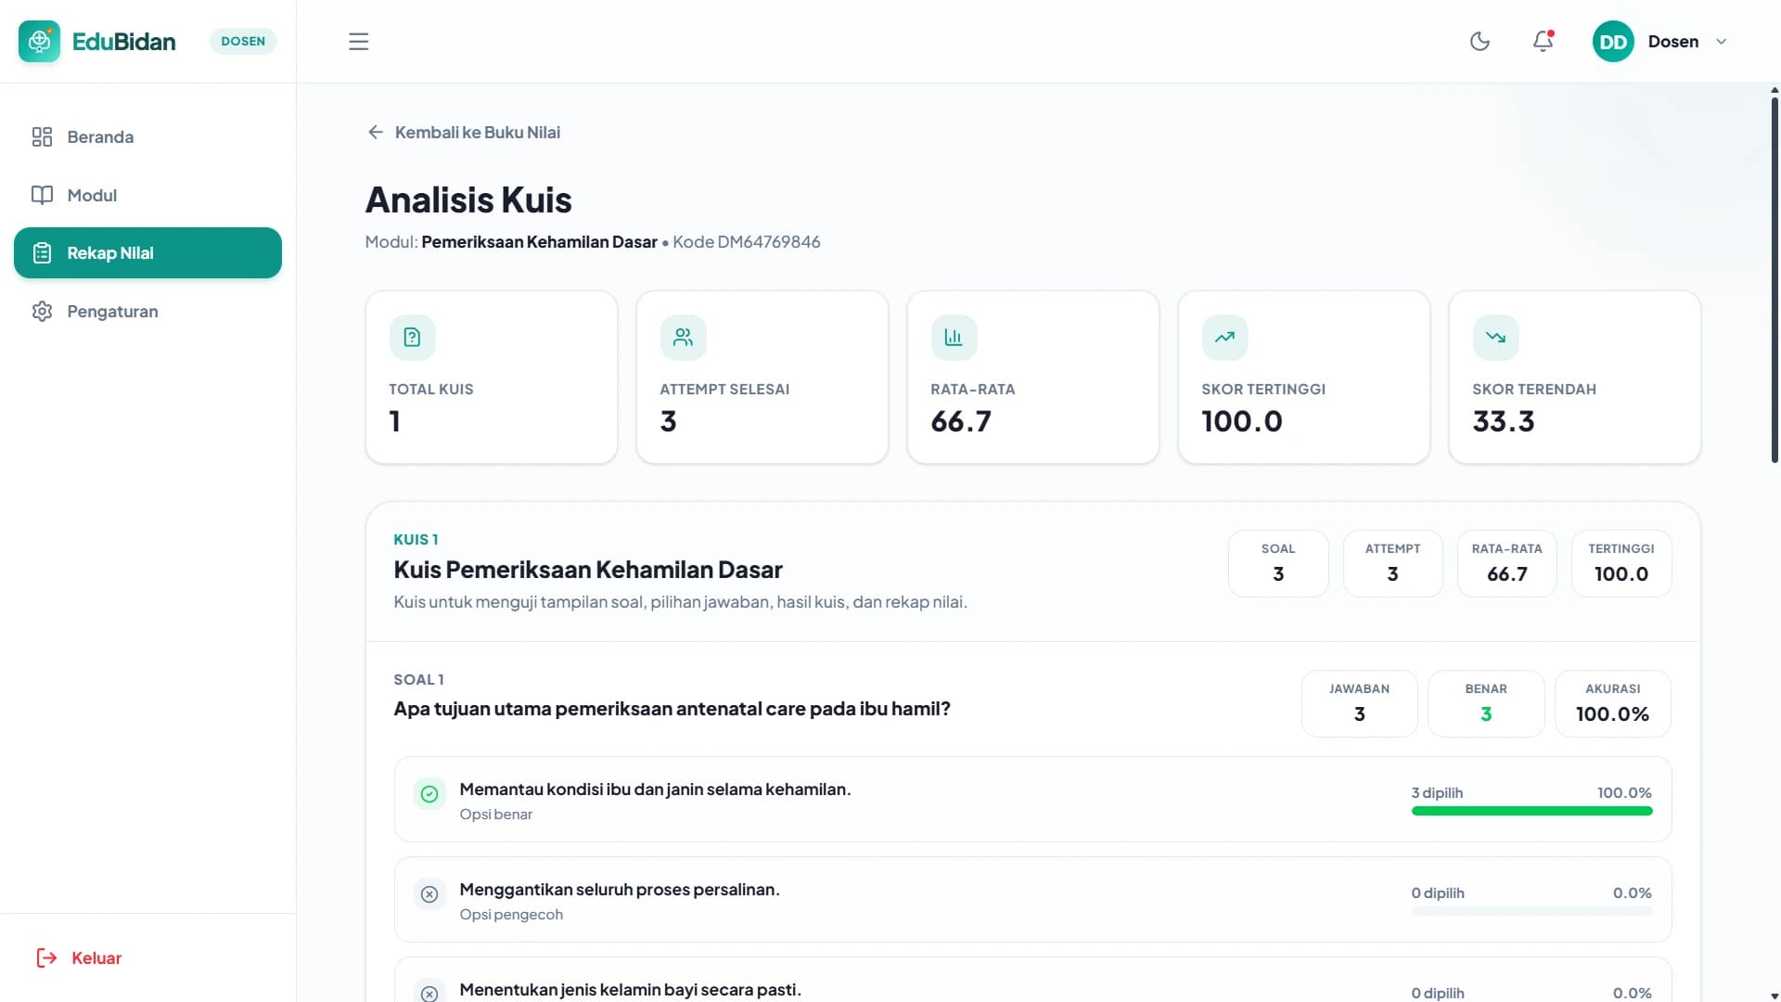This screenshot has height=1002, width=1781.
Task: Click the Opsi pengecoh label
Action: 511,915
